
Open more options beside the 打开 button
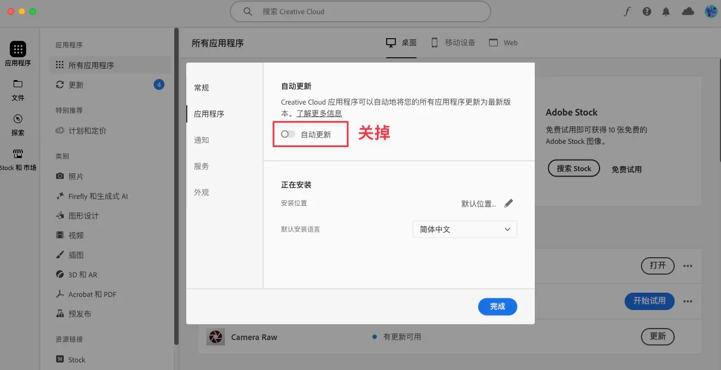pyautogui.click(x=688, y=266)
